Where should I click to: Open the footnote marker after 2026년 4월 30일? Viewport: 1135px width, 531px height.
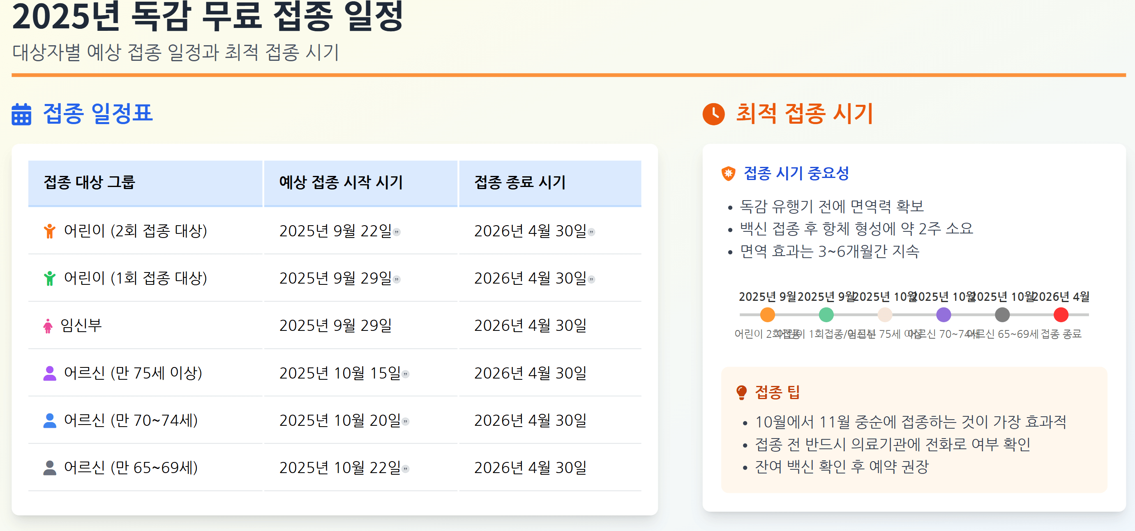[x=591, y=232]
